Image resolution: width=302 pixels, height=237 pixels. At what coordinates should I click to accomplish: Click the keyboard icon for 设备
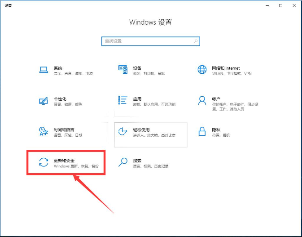[x=123, y=70]
